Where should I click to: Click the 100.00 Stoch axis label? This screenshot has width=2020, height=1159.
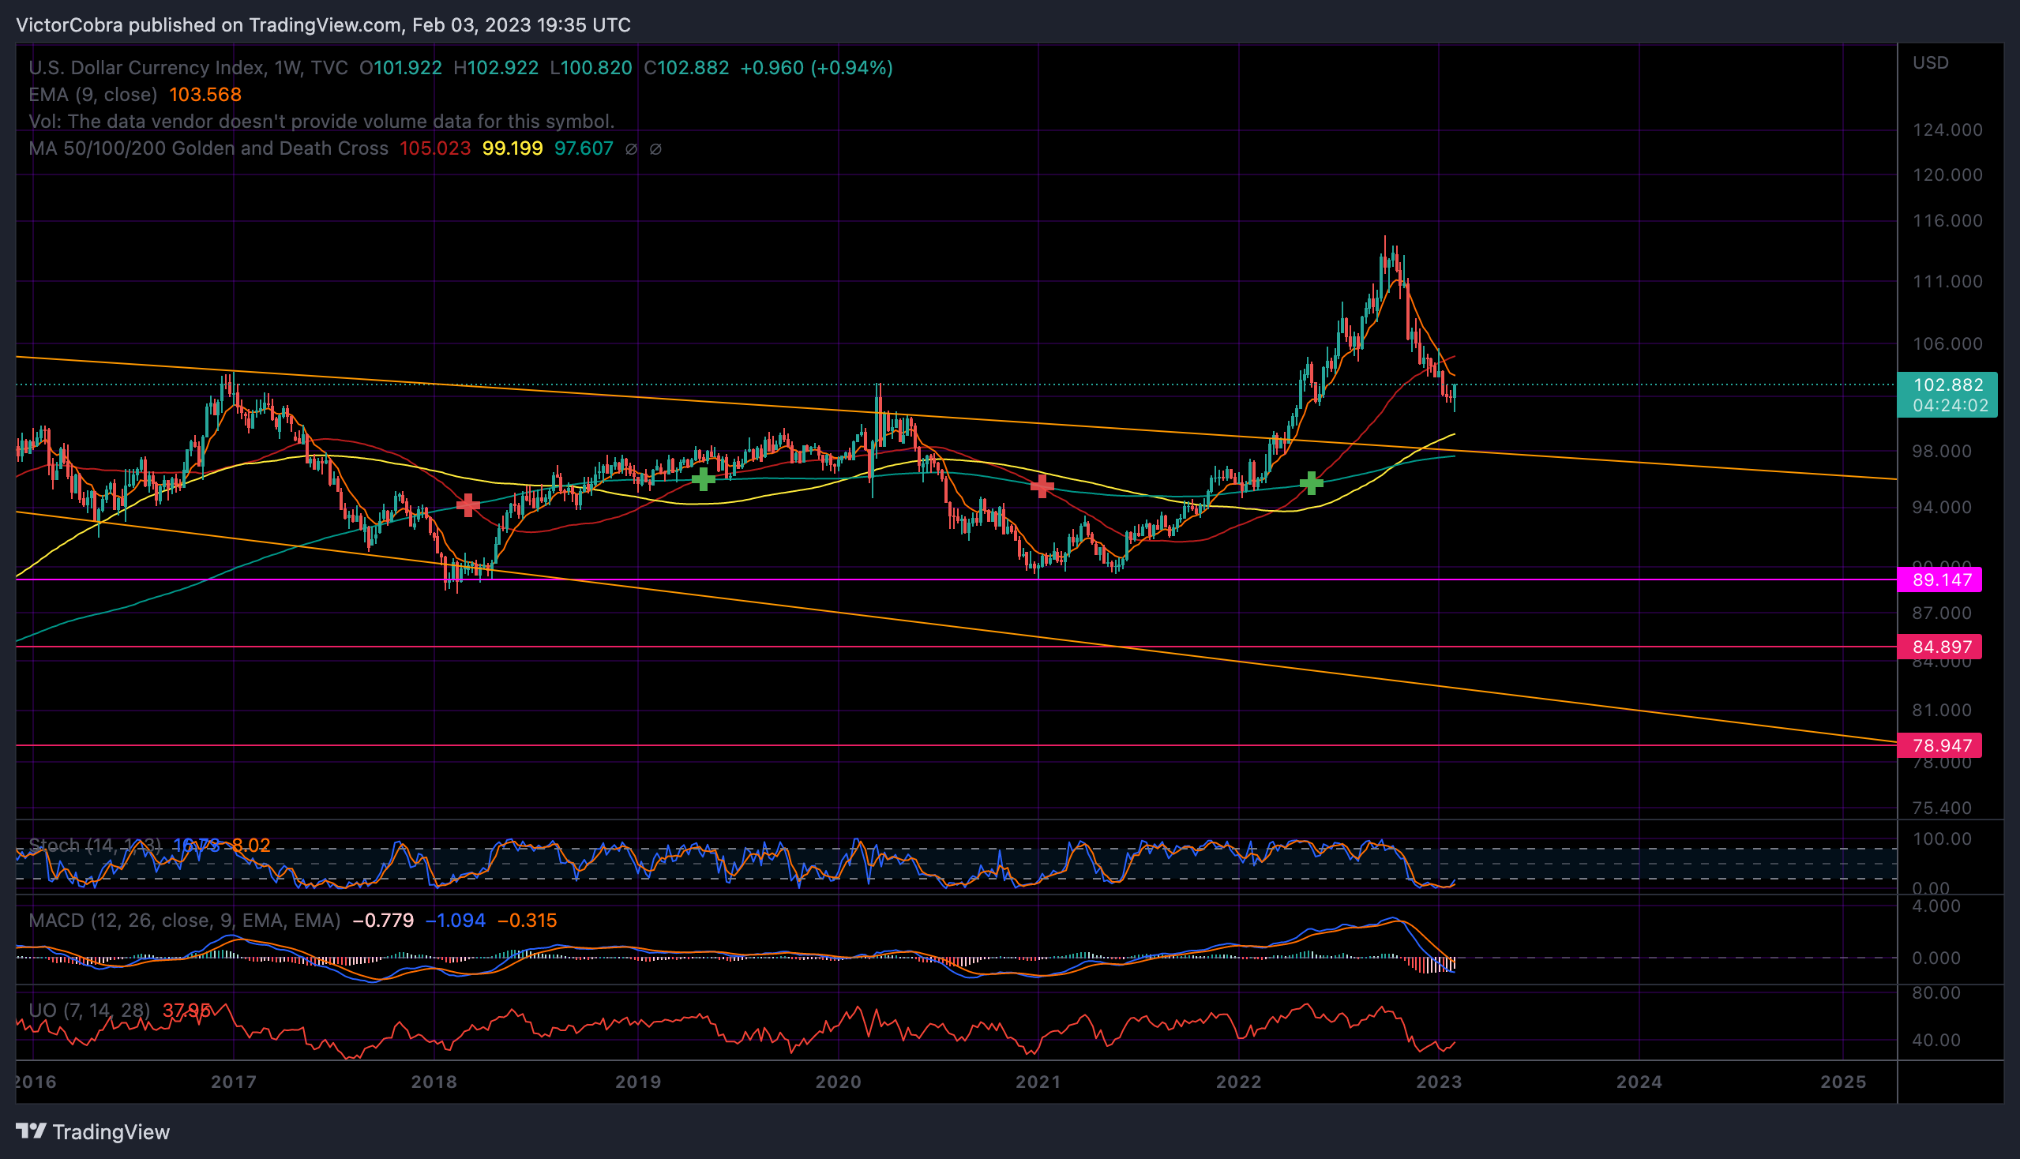[x=1942, y=839]
